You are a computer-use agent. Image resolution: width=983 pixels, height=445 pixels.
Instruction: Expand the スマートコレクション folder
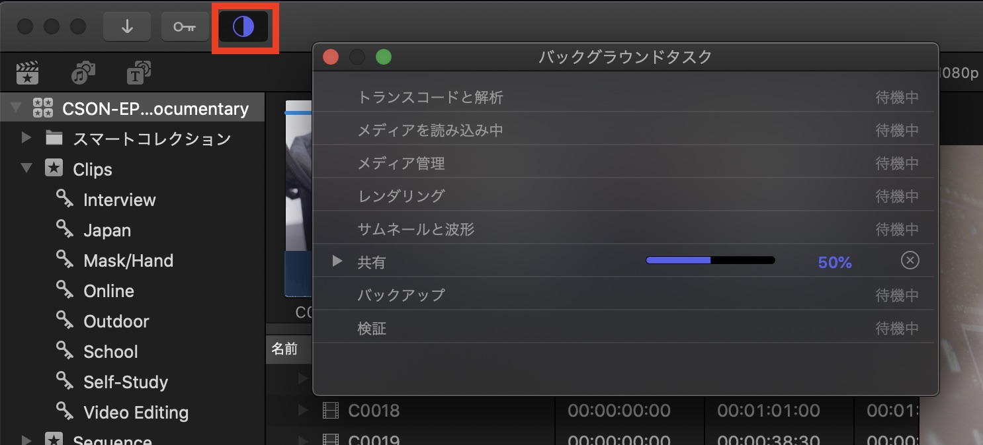click(27, 138)
